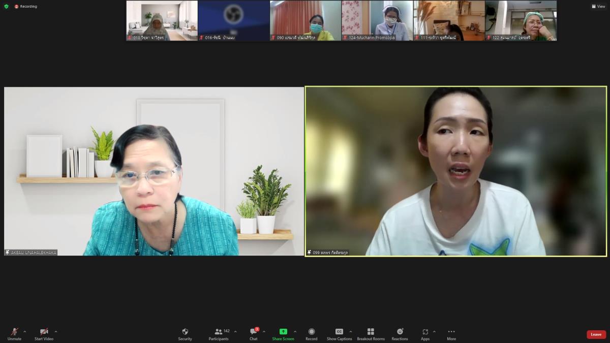Open the Chat panel
Image resolution: width=610 pixels, height=343 pixels.
253,334
